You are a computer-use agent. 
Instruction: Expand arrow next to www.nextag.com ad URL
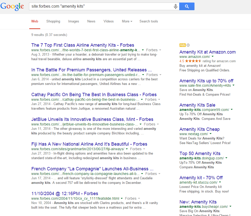click(x=211, y=134)
